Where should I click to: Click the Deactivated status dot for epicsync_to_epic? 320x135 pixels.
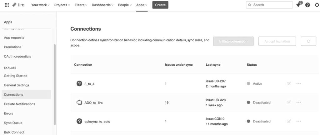248,121
